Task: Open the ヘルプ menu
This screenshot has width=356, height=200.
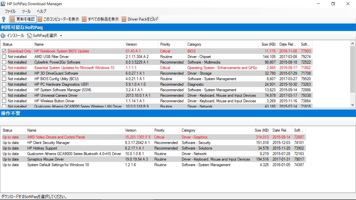Action: tap(41, 11)
